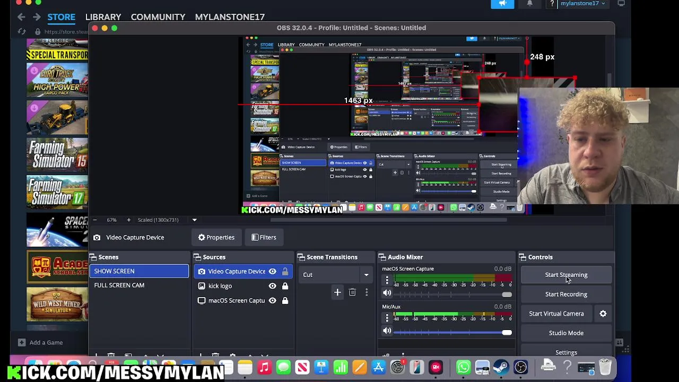This screenshot has height=382, width=679.
Task: Open Trash in the Dock
Action: coord(605,367)
